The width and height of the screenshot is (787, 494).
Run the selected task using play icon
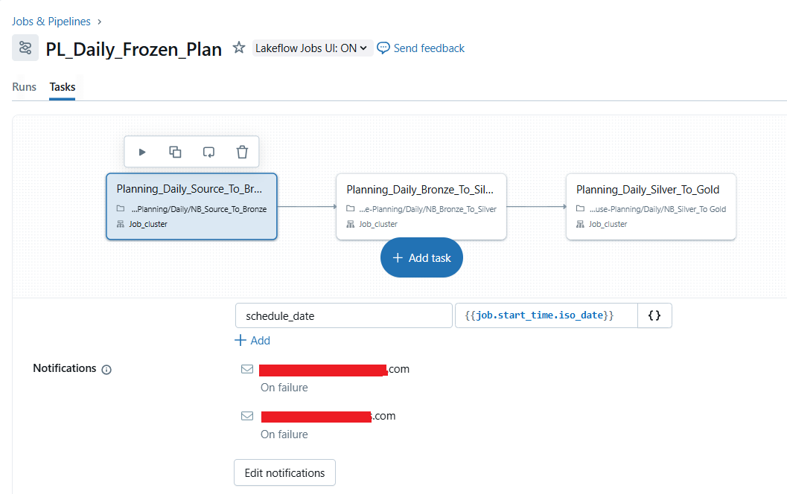(x=142, y=151)
